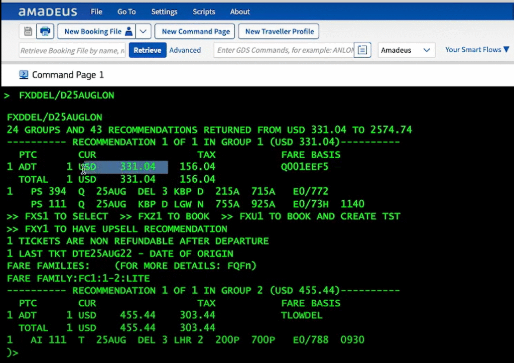Open the Advanced retrieve link
The height and width of the screenshot is (363, 514).
pos(185,50)
